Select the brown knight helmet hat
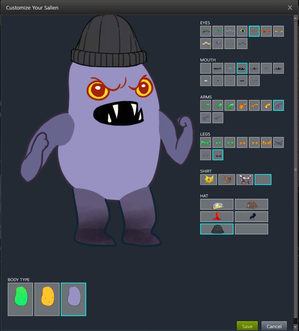The image size is (299, 331). coord(252,204)
